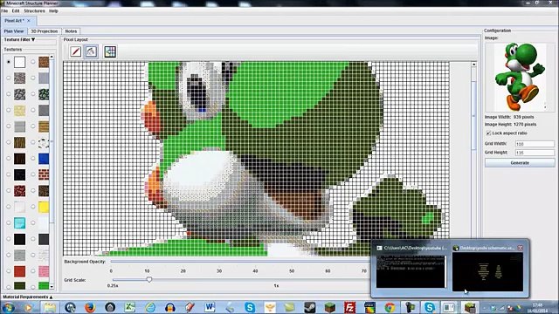Screen dimensions: 559x314
Task: Open the Help menu
Action: [x=53, y=11]
